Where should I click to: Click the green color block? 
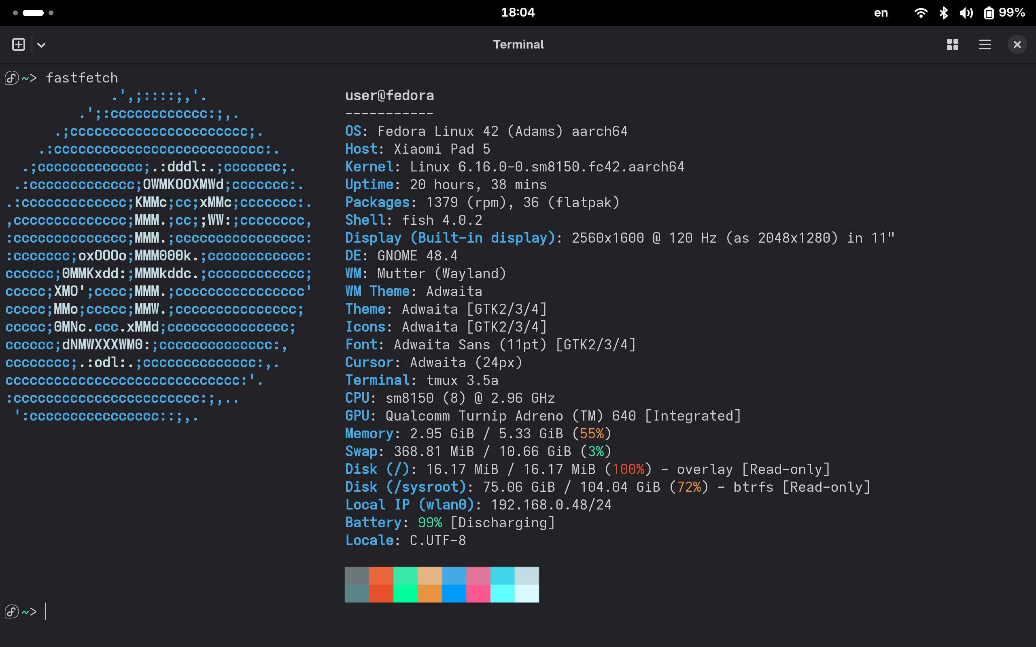[405, 585]
